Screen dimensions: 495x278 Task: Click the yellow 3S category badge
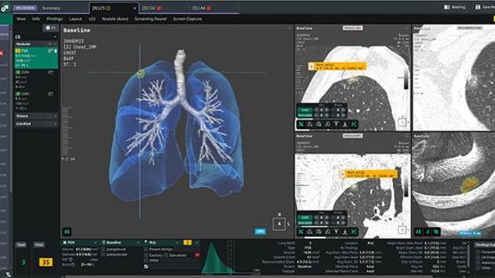(46, 263)
